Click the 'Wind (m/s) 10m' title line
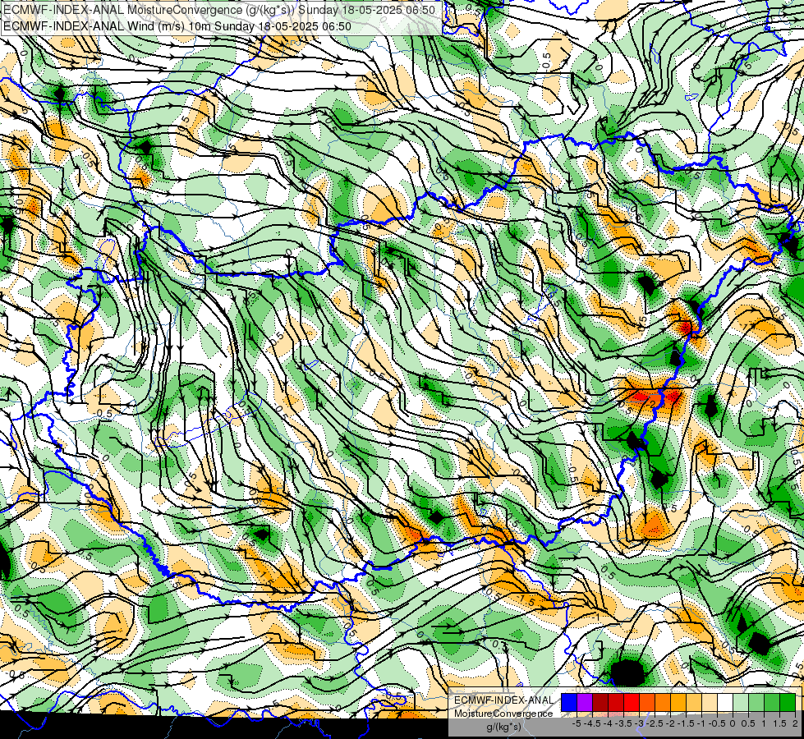Image resolution: width=804 pixels, height=739 pixels. pyautogui.click(x=177, y=25)
